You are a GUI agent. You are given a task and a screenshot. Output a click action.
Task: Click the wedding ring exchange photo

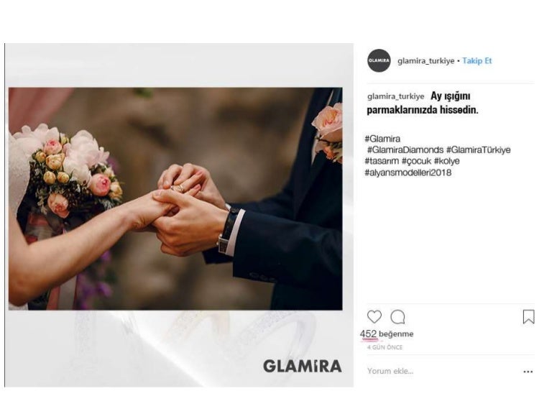(175, 198)
